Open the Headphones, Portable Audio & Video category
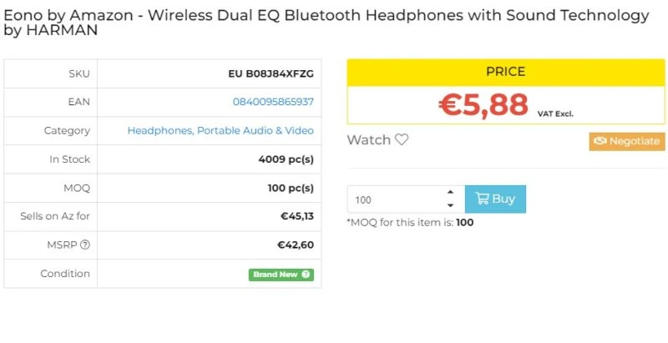The height and width of the screenshot is (343, 668). click(220, 130)
